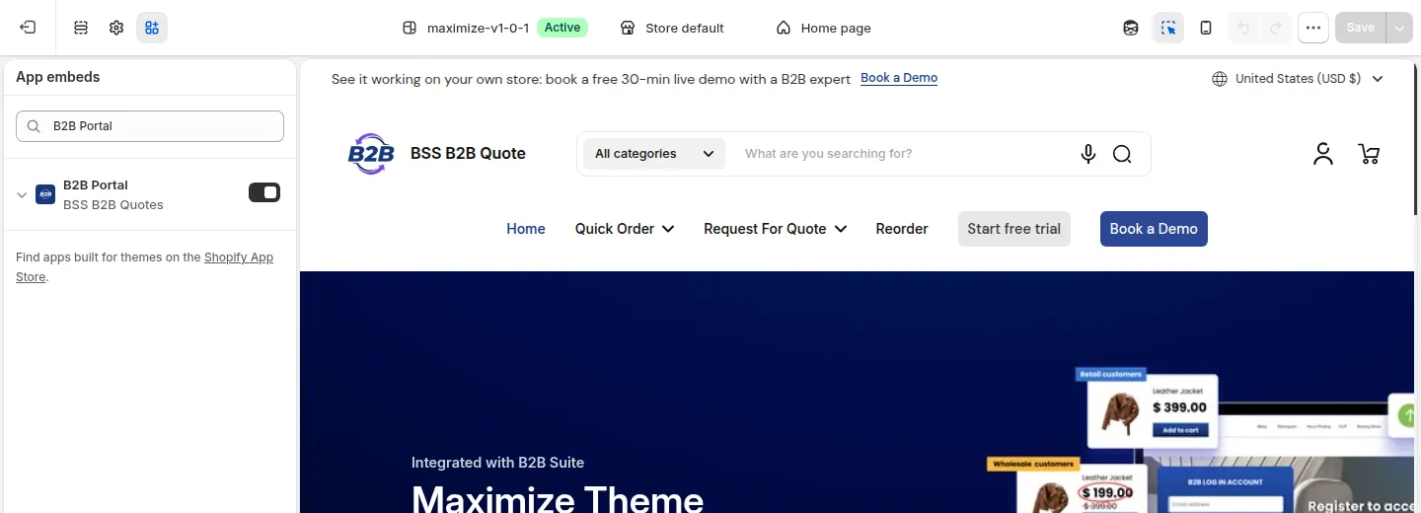1421x513 pixels.
Task: Click the Book a Demo navigation button
Action: tap(1154, 229)
